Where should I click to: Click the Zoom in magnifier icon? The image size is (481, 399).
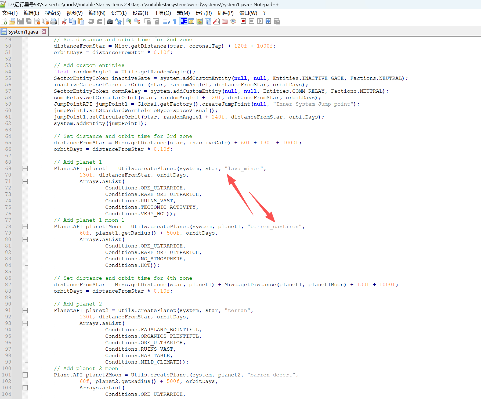click(x=129, y=21)
